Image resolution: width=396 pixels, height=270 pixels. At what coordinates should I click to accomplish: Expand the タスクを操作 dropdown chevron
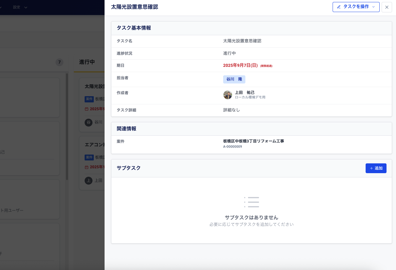coord(373,7)
